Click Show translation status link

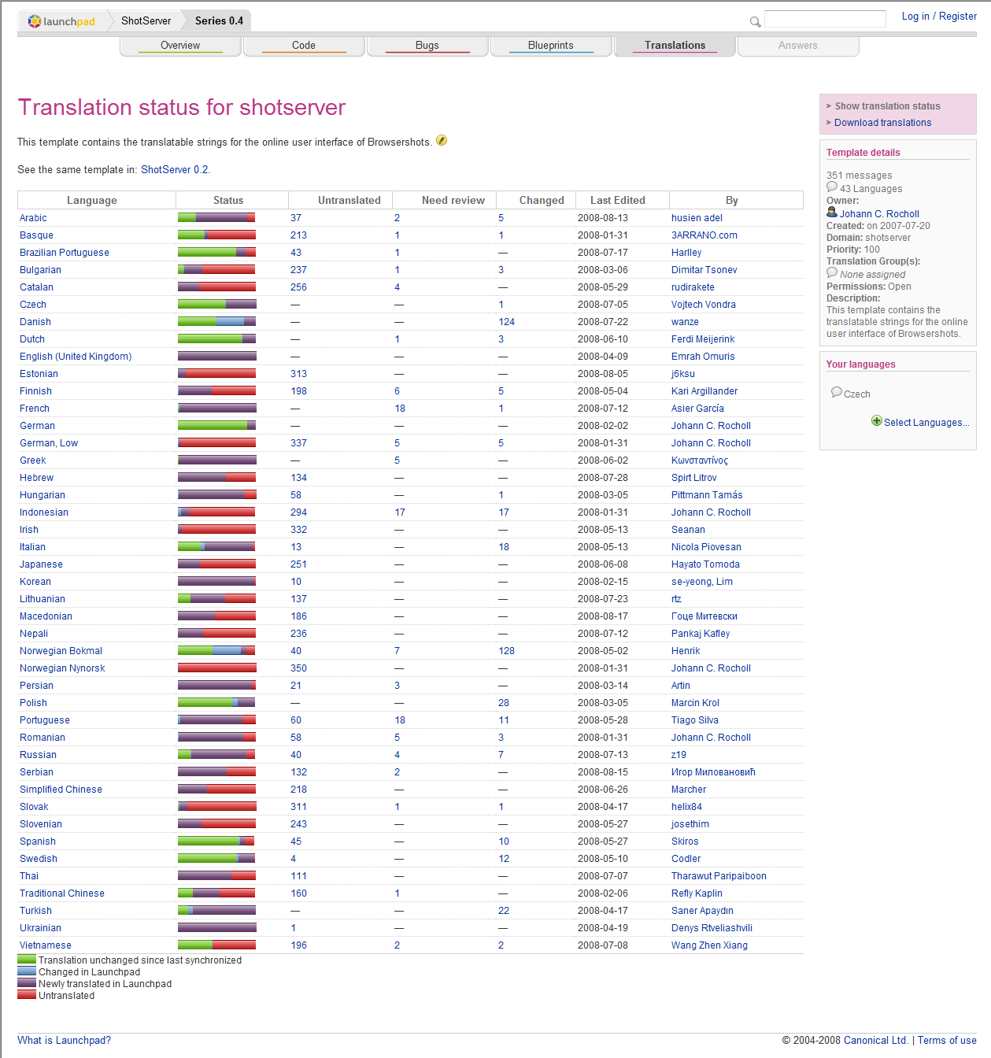click(x=887, y=106)
